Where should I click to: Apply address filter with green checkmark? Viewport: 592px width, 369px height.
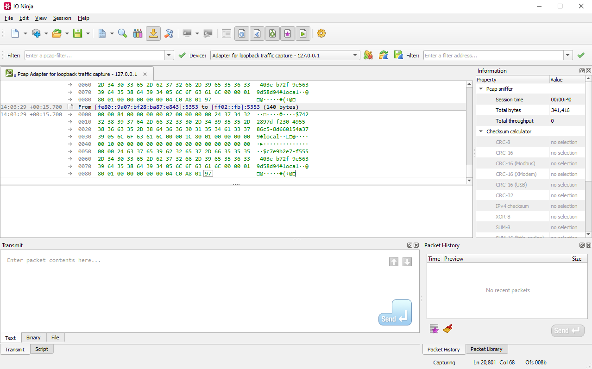[581, 56]
